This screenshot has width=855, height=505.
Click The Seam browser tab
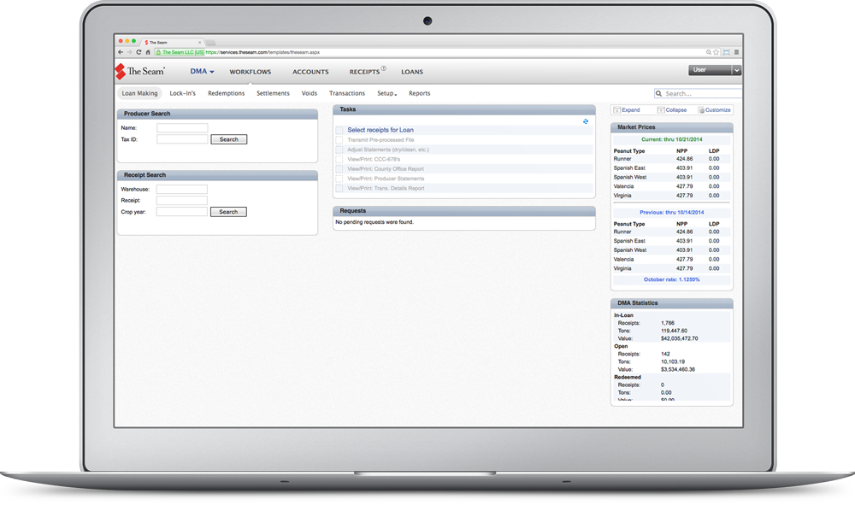click(x=173, y=43)
